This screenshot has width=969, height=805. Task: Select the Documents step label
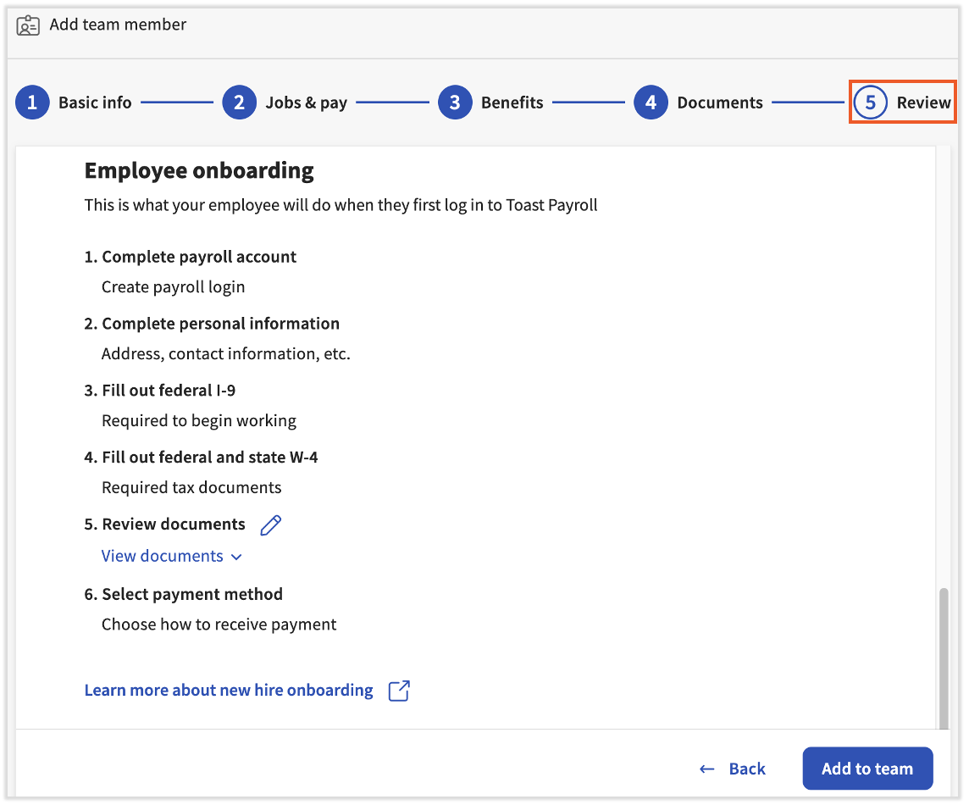pyautogui.click(x=720, y=102)
